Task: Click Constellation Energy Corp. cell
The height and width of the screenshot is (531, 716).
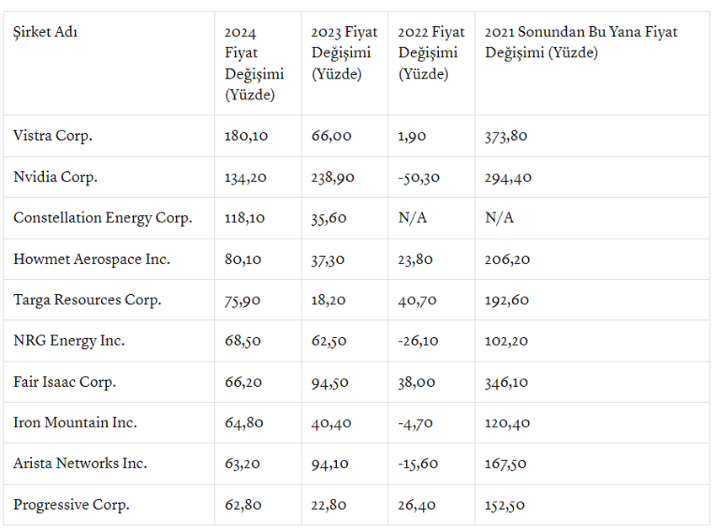Action: [103, 217]
